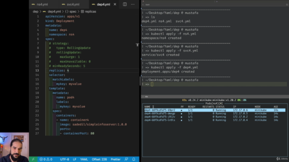
Task: Change file encoding UTF-8
Action: point(65,159)
